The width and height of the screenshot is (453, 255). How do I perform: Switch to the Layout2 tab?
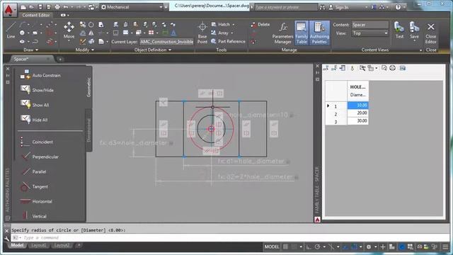[x=62, y=245]
